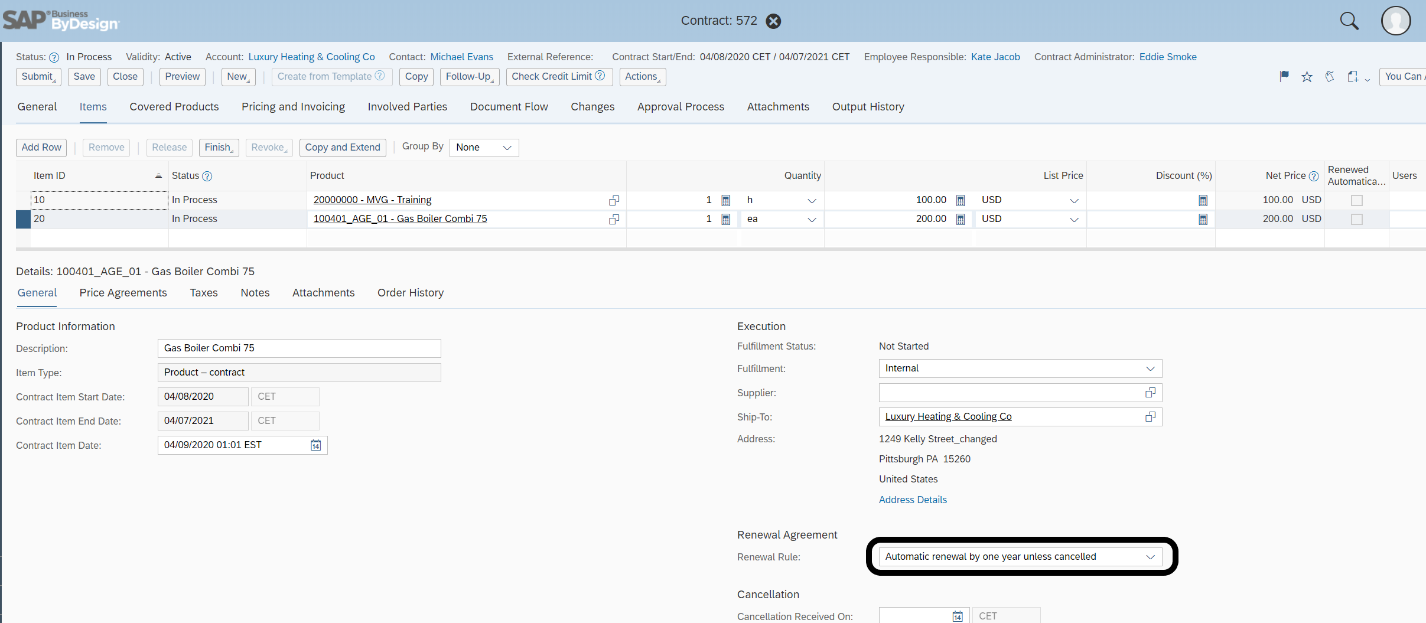Open the user profile avatar
This screenshot has width=1426, height=623.
click(x=1396, y=21)
